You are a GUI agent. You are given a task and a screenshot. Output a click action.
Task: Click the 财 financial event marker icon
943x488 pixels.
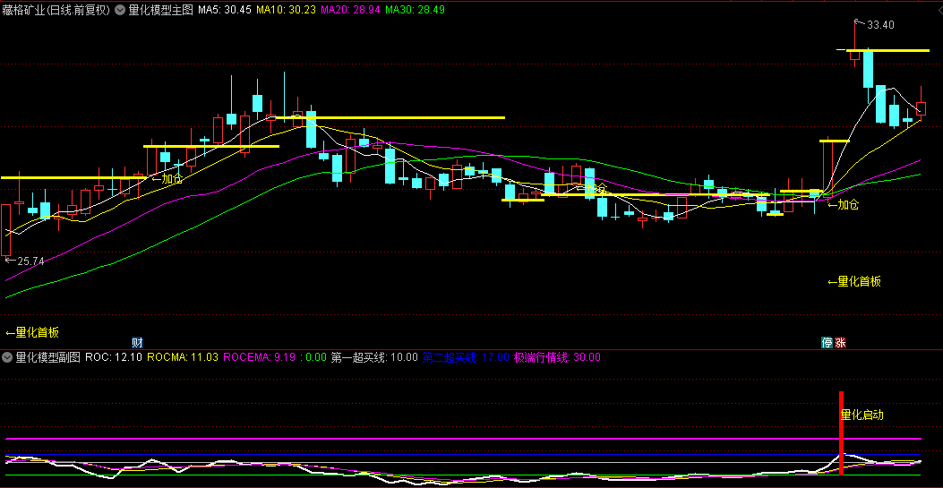coord(137,342)
